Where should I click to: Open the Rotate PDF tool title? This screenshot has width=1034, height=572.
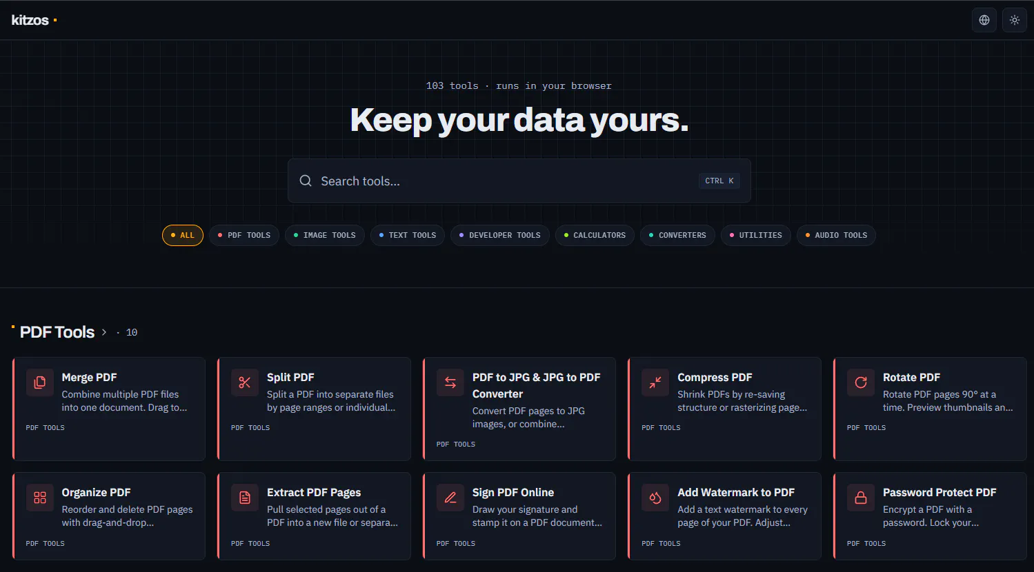pos(911,378)
